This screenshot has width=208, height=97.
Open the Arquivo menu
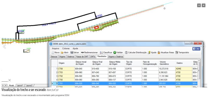tap(55, 48)
